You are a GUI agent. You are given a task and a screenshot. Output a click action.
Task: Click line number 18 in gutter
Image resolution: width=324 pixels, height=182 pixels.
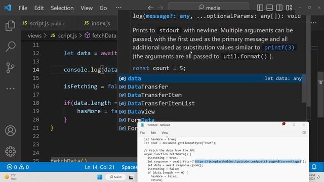point(36,103)
